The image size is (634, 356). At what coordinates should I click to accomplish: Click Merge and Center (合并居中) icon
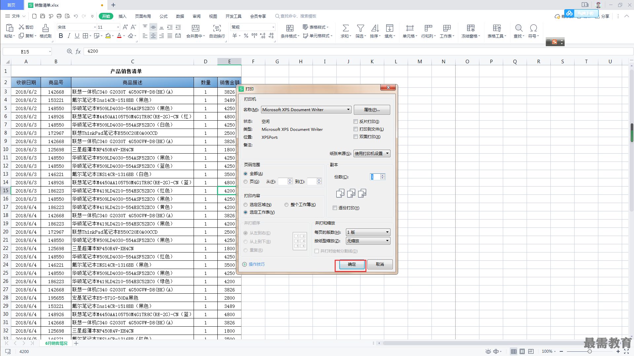[196, 28]
